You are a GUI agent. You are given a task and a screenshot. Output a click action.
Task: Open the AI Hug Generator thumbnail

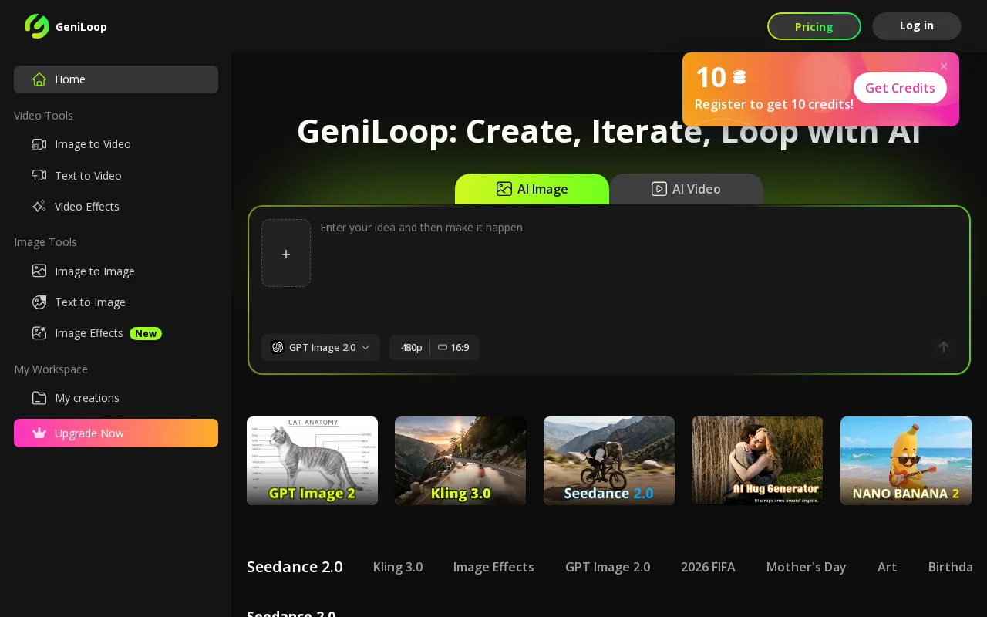coord(757,461)
